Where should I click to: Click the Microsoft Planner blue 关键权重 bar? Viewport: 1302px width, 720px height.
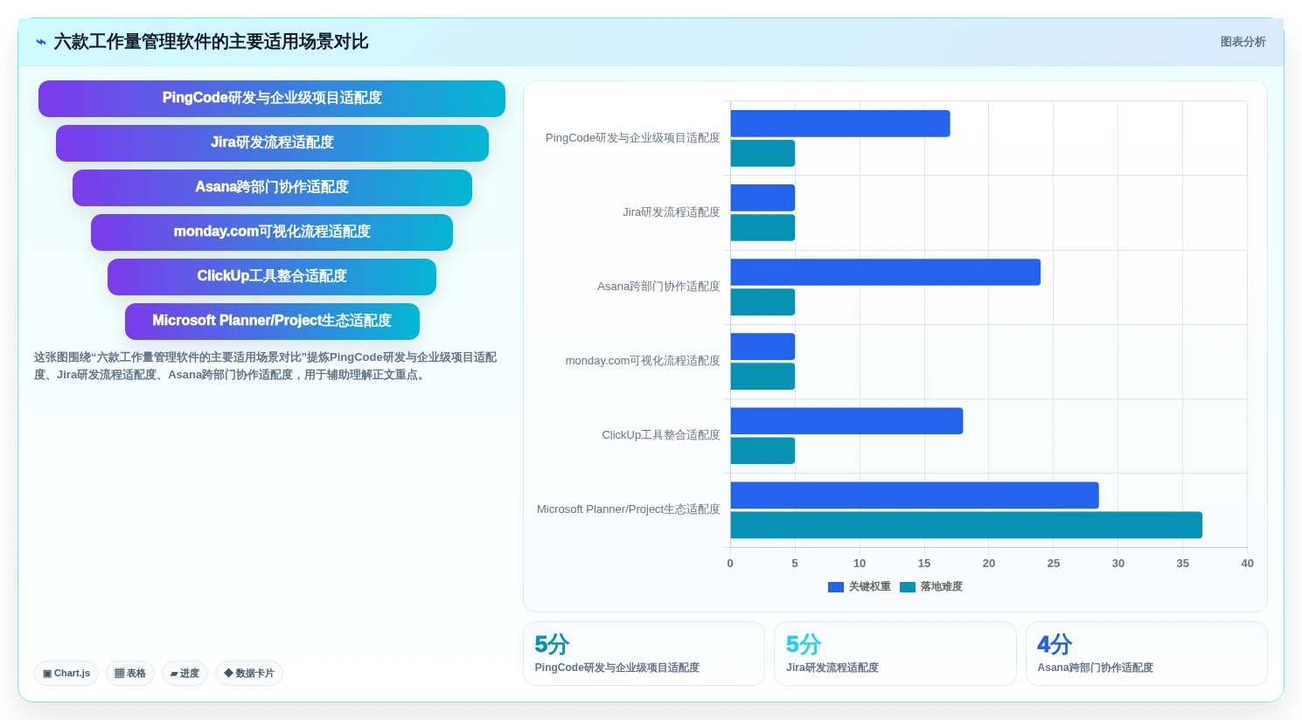(915, 495)
